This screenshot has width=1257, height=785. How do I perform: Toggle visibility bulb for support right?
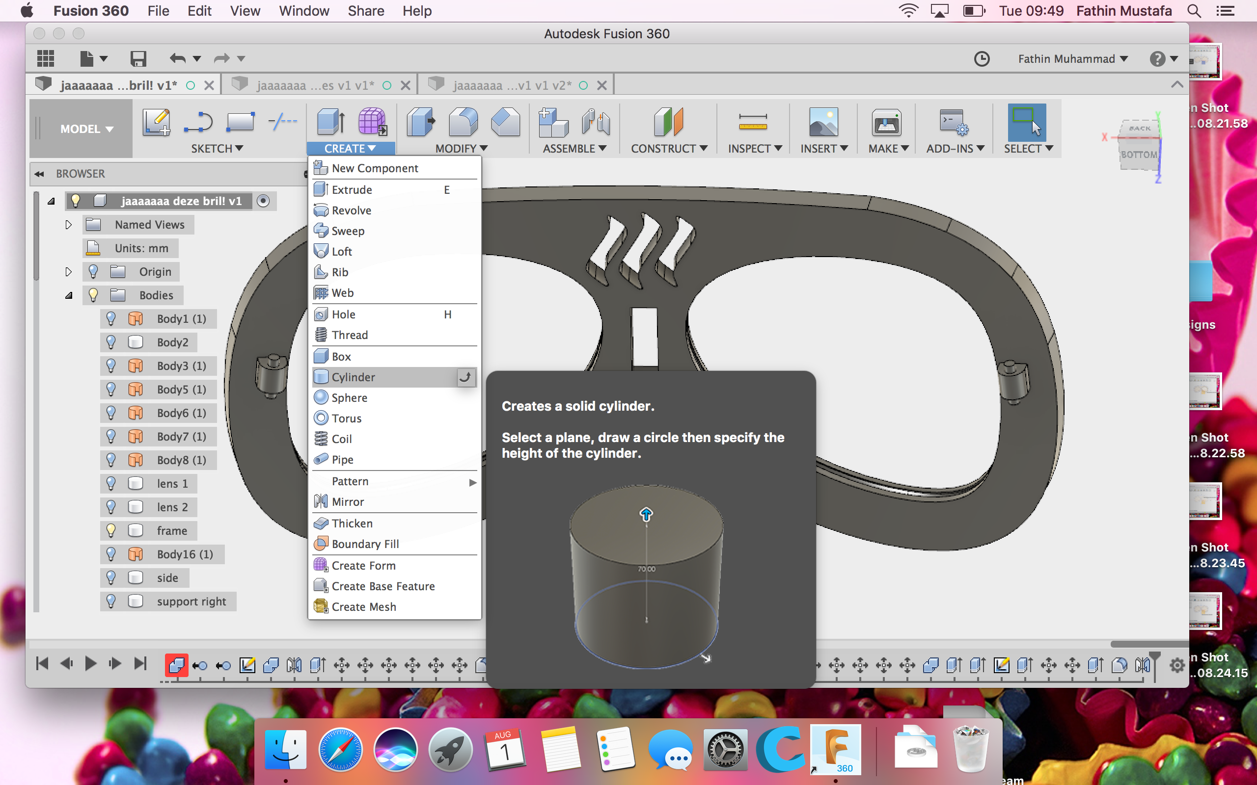tap(110, 601)
